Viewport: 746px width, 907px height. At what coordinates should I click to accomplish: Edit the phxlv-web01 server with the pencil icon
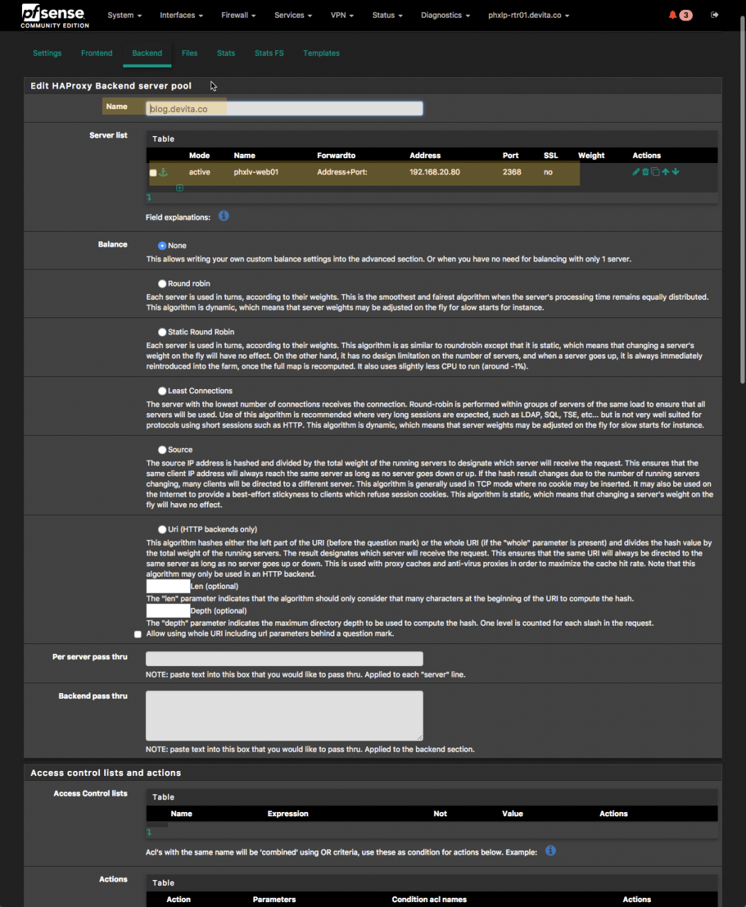[x=636, y=171]
